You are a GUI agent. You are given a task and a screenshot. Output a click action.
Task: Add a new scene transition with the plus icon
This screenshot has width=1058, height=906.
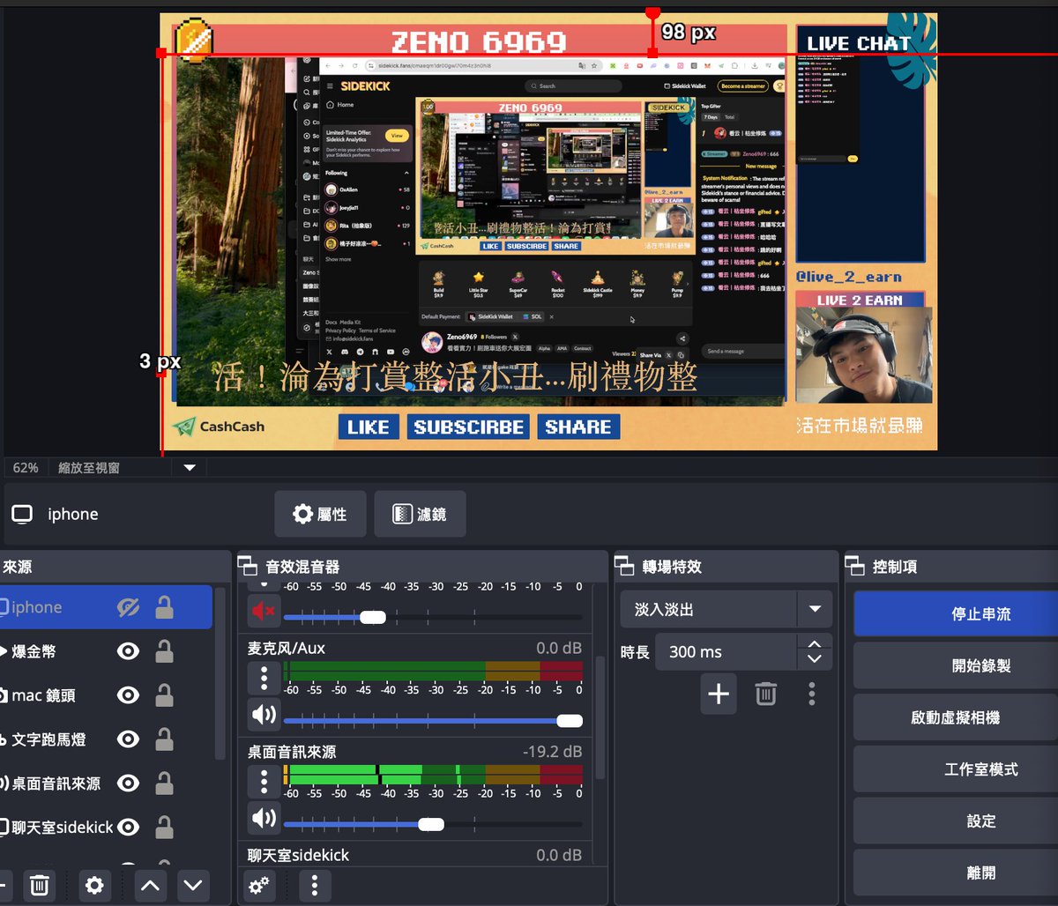click(x=719, y=694)
